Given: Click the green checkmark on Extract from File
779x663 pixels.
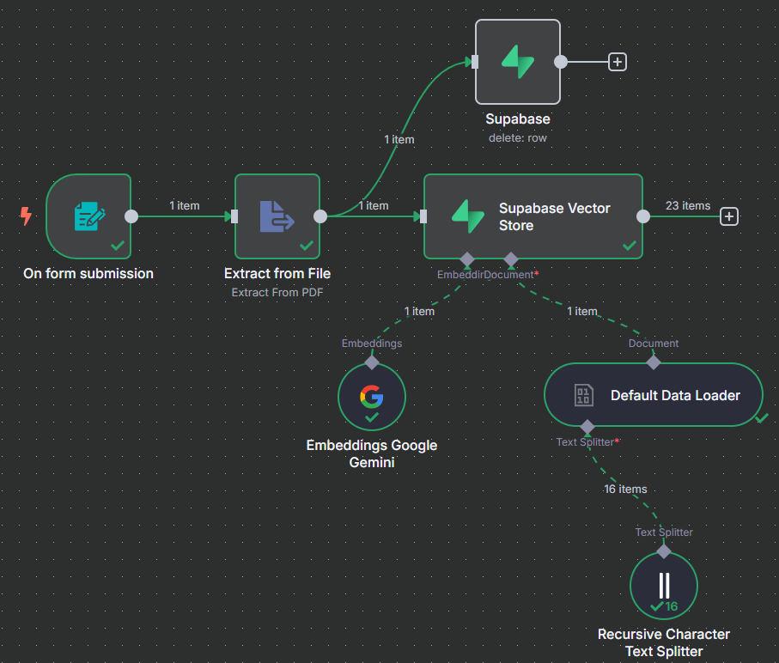Looking at the screenshot, I should [x=307, y=246].
